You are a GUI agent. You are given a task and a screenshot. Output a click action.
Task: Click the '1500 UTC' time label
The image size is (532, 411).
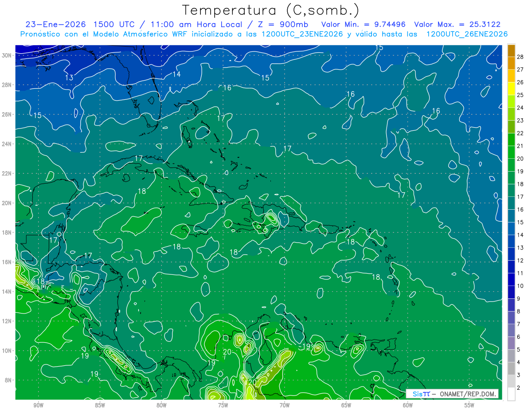point(115,24)
